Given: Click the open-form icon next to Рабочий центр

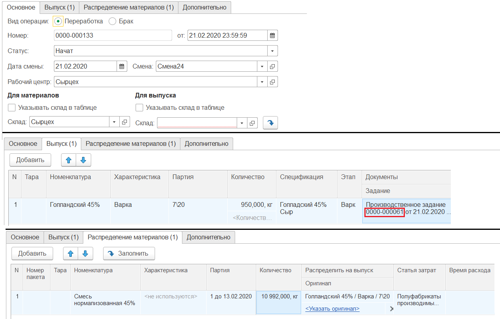Looking at the screenshot, I should point(272,82).
